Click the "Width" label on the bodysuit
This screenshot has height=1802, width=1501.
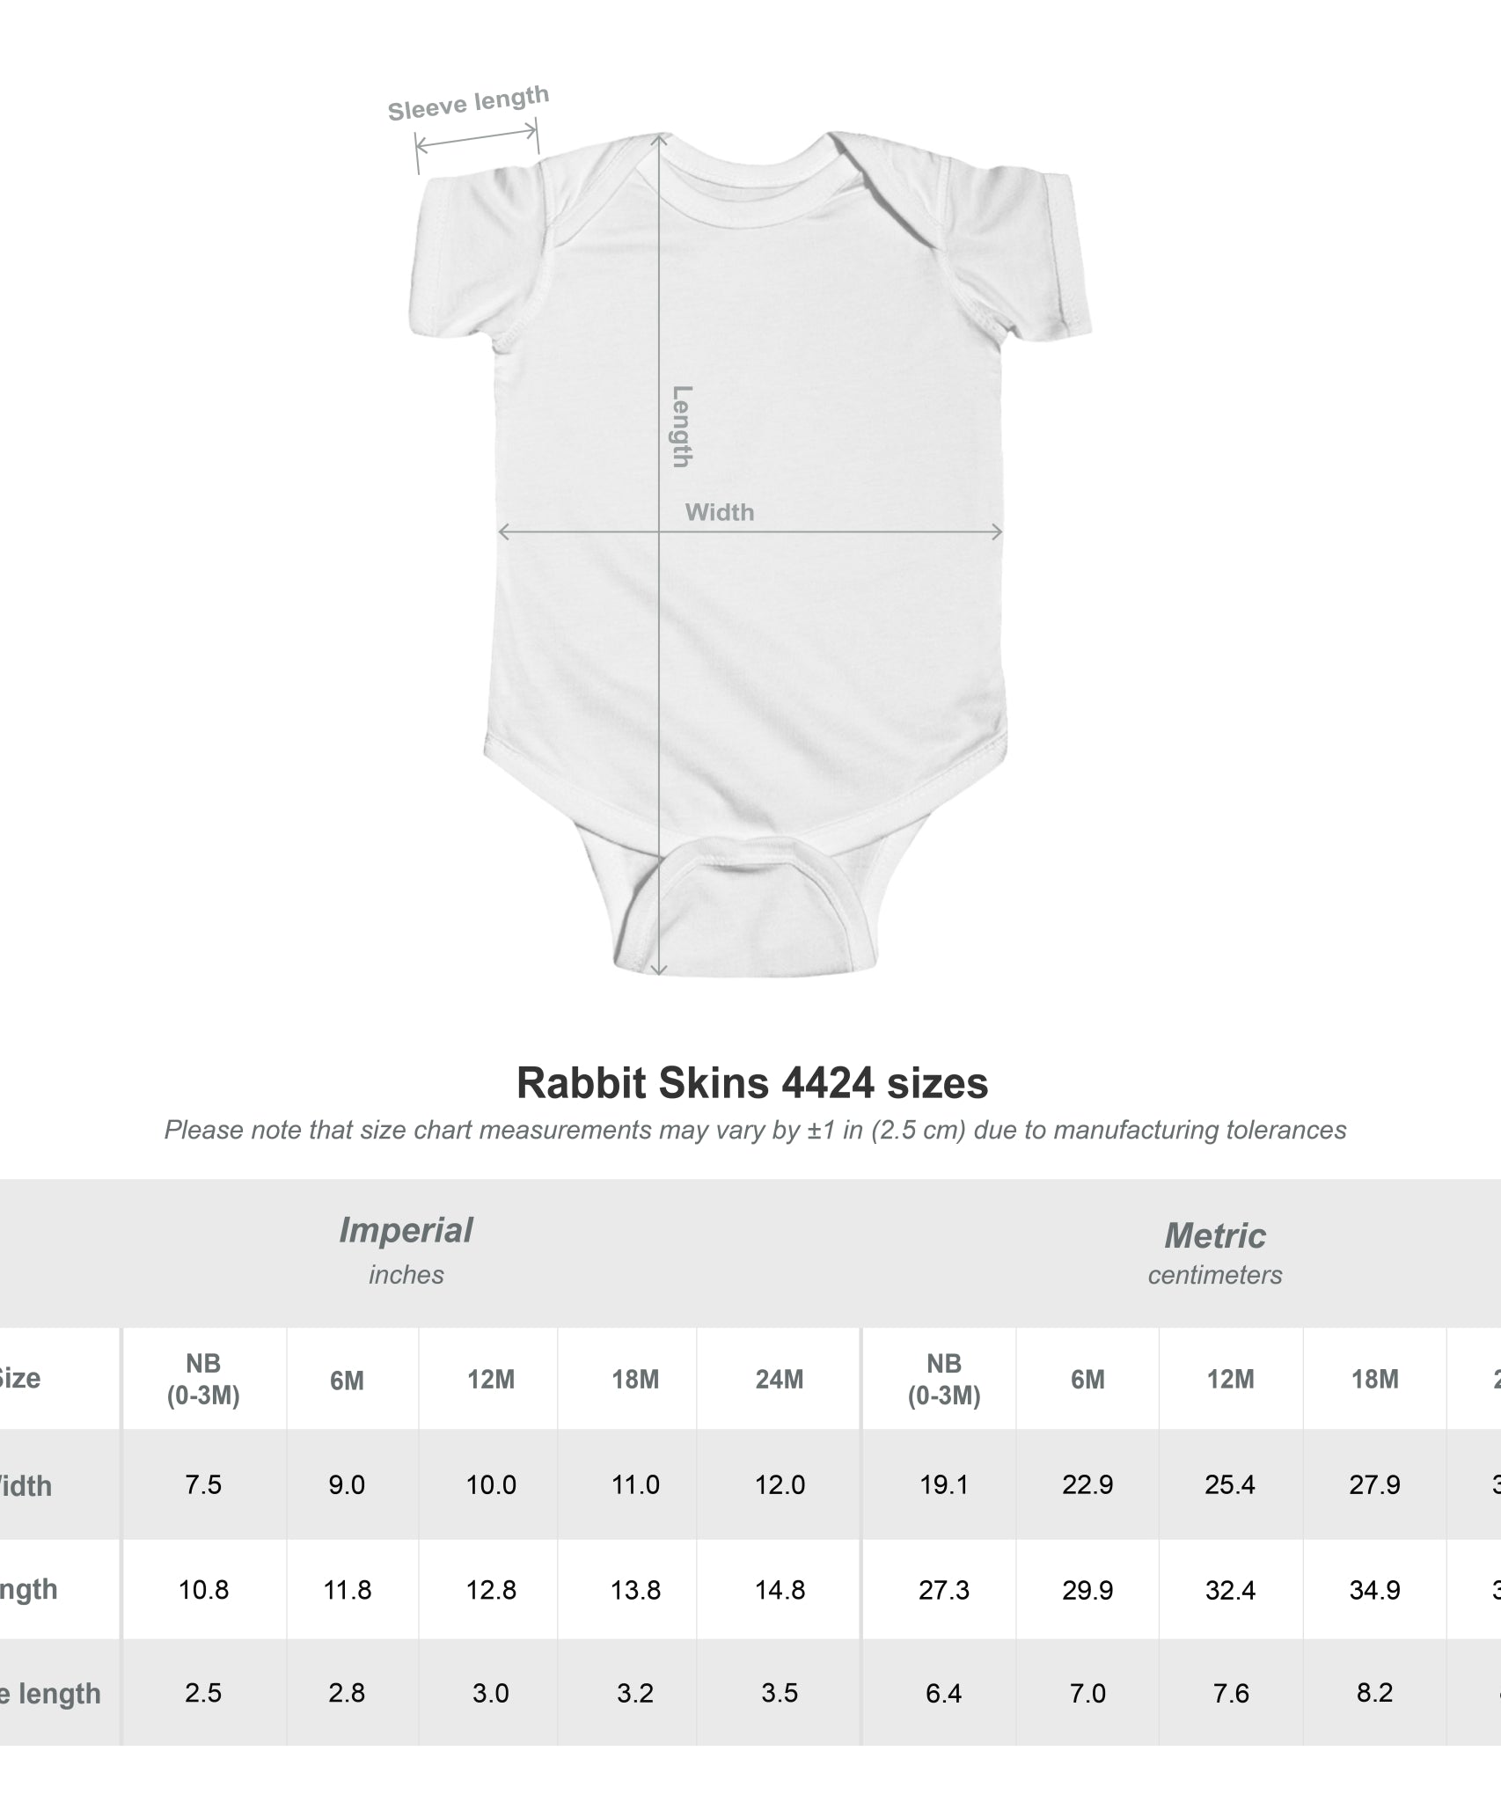pos(719,512)
